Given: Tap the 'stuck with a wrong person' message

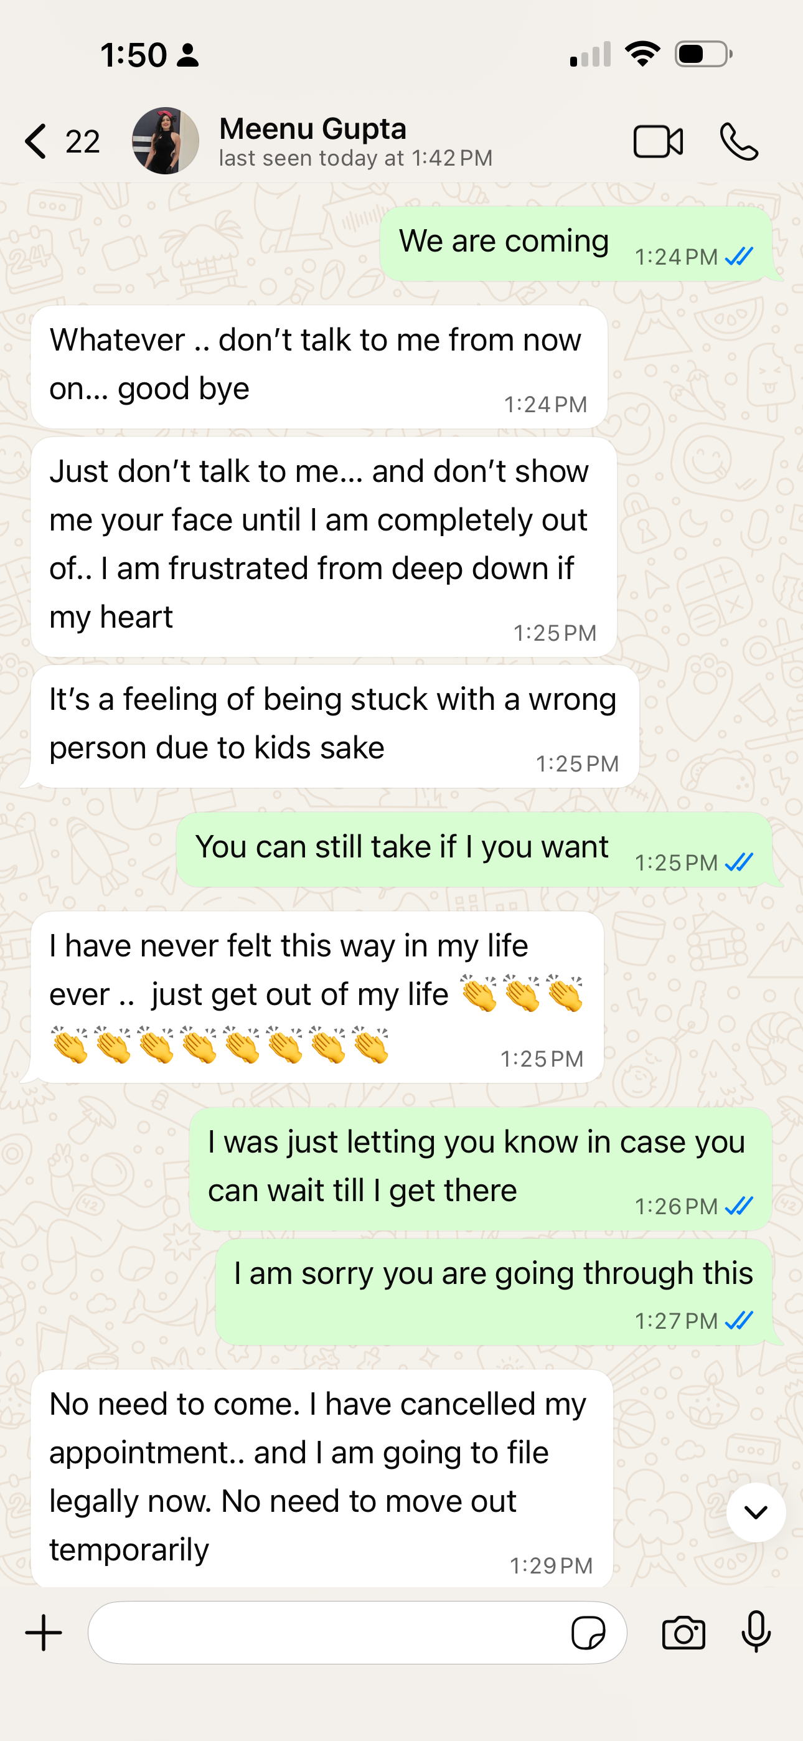Looking at the screenshot, I should pos(336,726).
